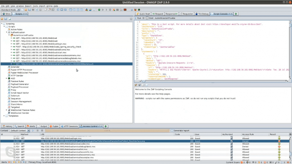Open the TLS Debug tab
The height and width of the screenshot is (164, 292).
click(x=202, y=14)
